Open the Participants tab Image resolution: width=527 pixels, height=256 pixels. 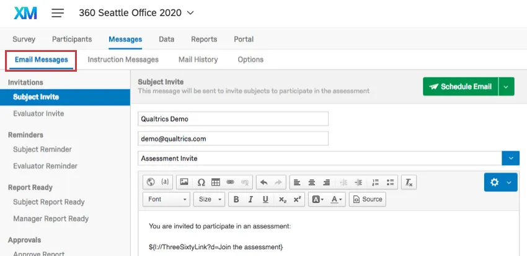click(72, 39)
